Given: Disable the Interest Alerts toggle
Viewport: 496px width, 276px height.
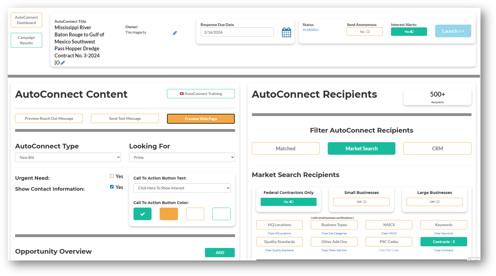Looking at the screenshot, I should tap(409, 31).
